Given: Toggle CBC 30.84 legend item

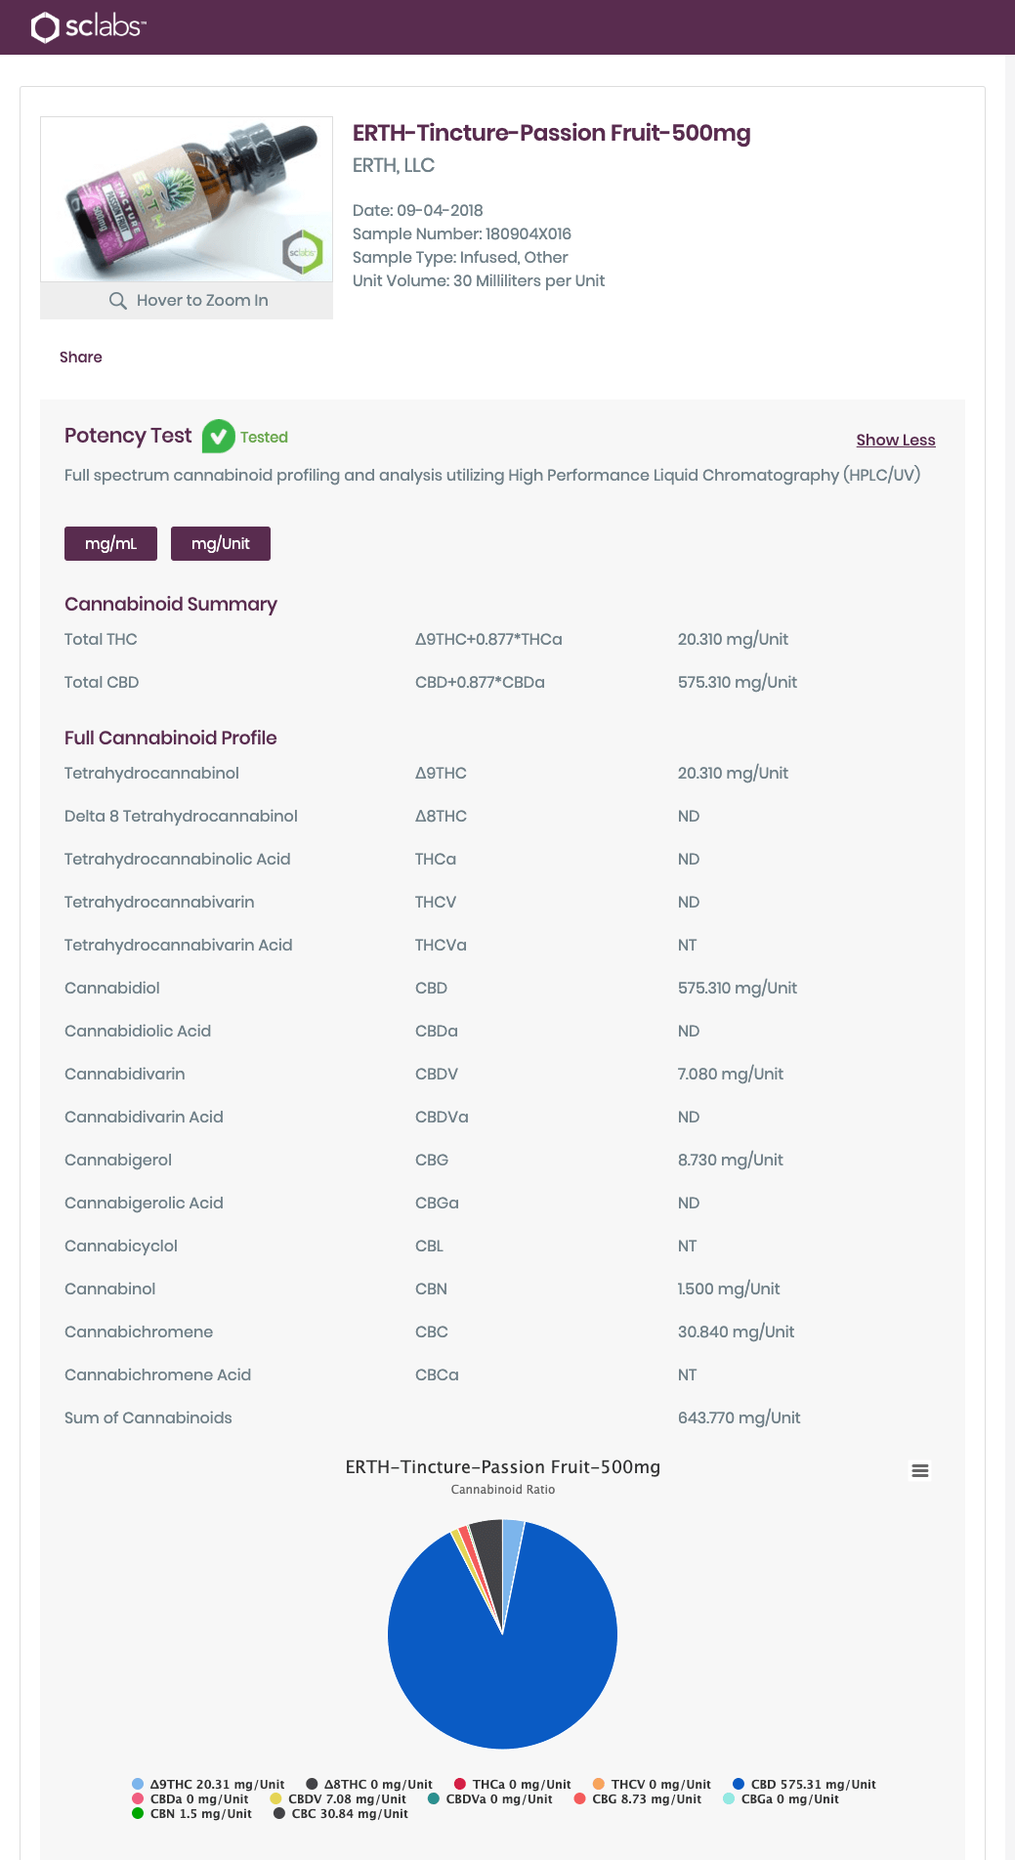Looking at the screenshot, I should (x=341, y=1813).
